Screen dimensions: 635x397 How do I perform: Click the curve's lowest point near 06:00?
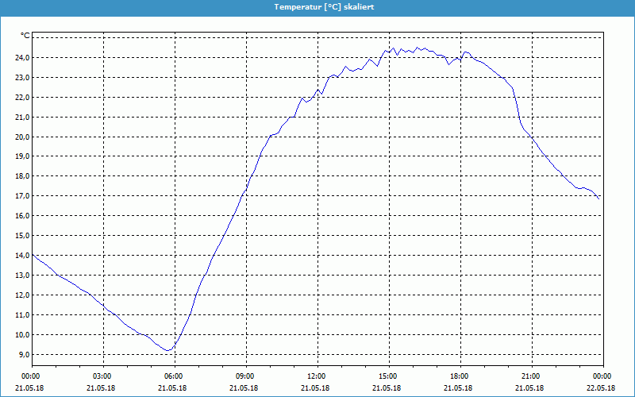point(168,350)
